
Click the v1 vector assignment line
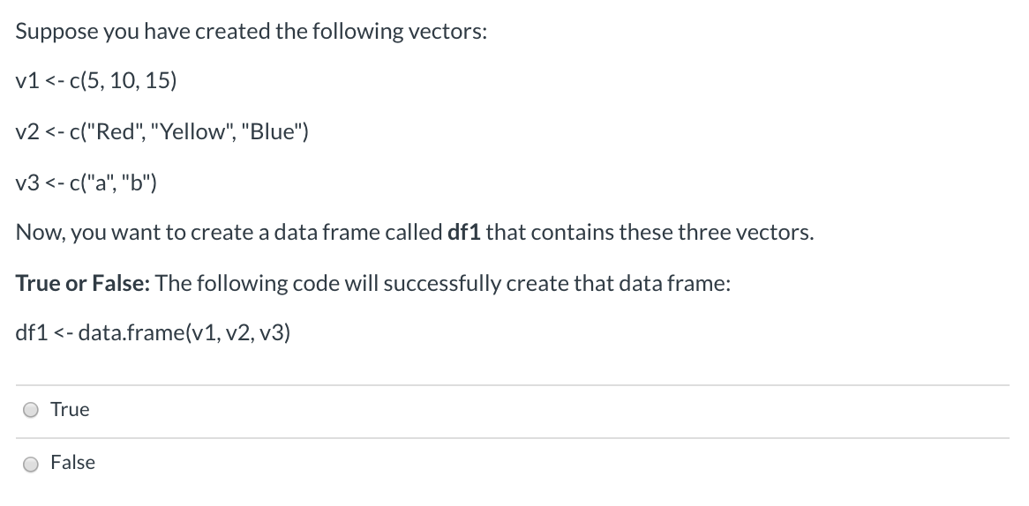96,80
